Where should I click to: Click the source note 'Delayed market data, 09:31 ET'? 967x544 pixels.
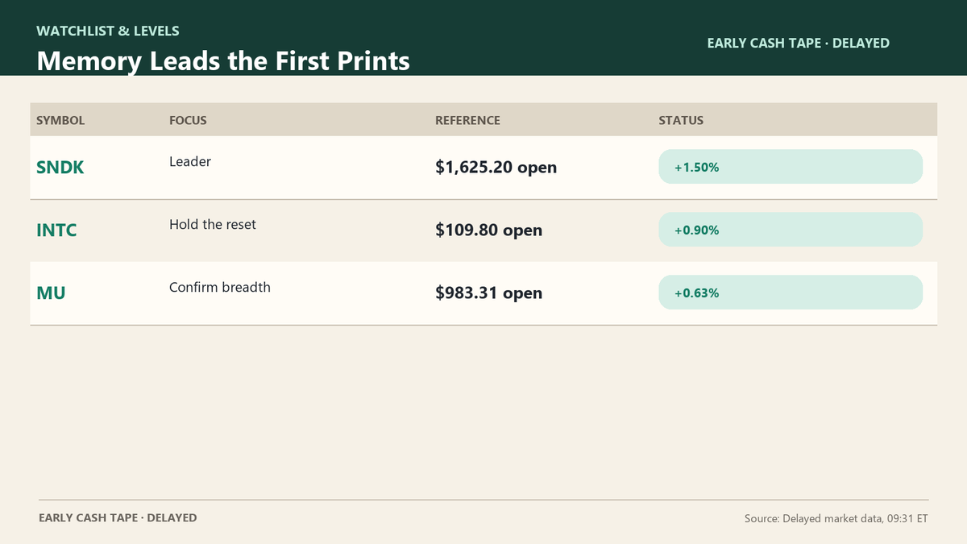click(836, 519)
